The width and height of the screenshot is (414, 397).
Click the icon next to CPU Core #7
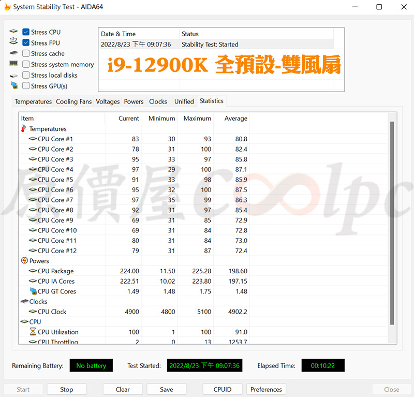coord(33,199)
